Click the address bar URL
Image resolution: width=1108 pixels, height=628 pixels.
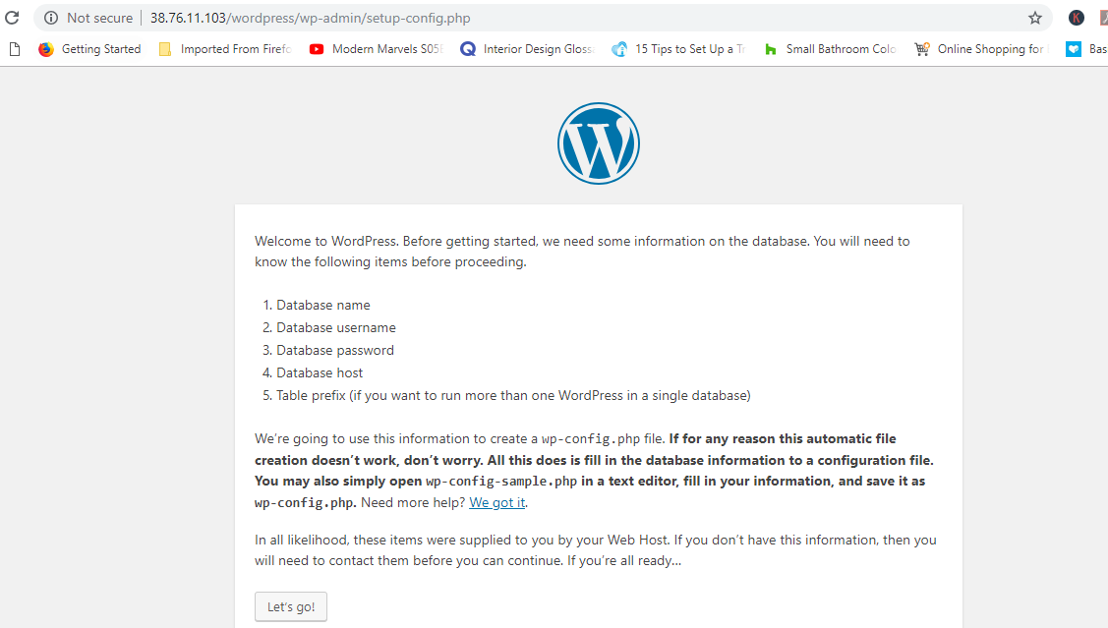point(311,18)
